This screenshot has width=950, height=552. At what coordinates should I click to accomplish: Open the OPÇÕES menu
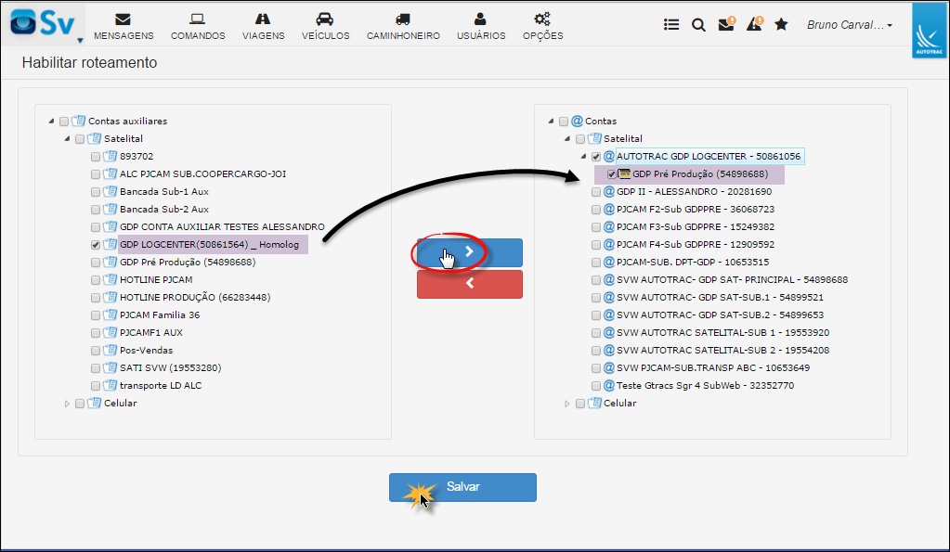click(x=543, y=27)
